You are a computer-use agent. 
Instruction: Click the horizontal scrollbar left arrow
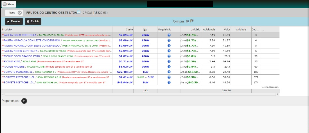(3, 94)
